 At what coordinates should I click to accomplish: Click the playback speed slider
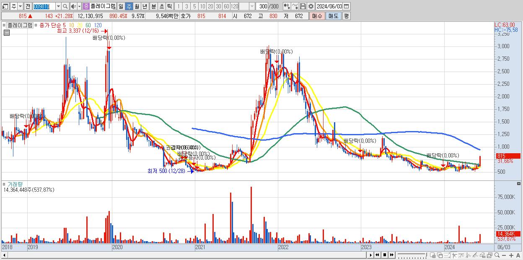click(x=412, y=255)
